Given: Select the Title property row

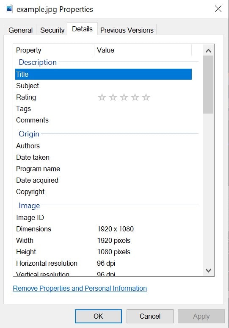Looking at the screenshot, I should point(103,74).
